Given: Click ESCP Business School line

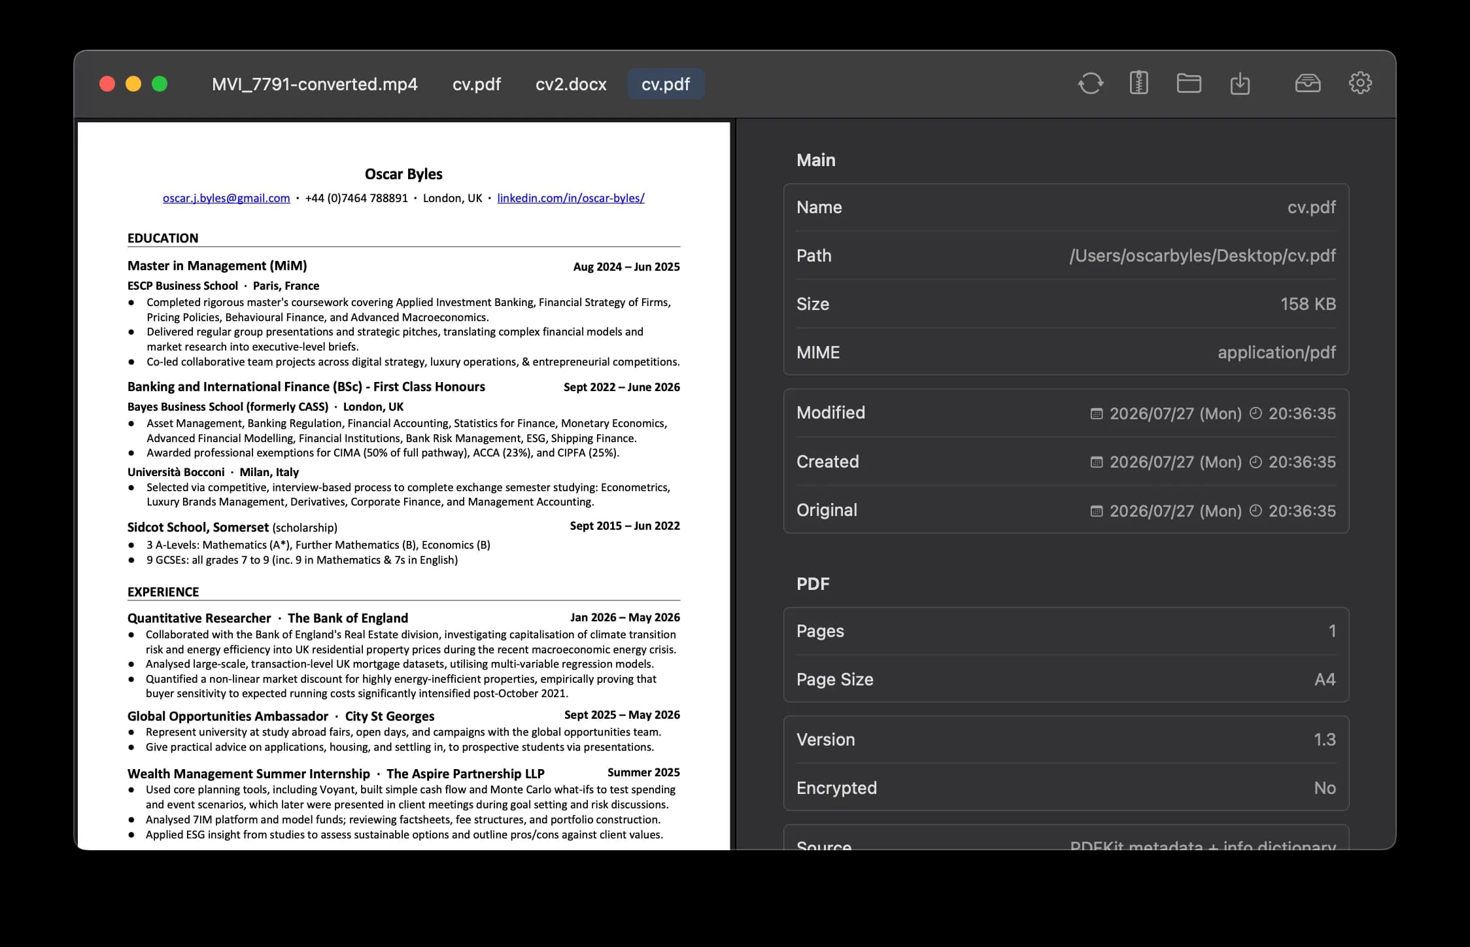Looking at the screenshot, I should (223, 286).
